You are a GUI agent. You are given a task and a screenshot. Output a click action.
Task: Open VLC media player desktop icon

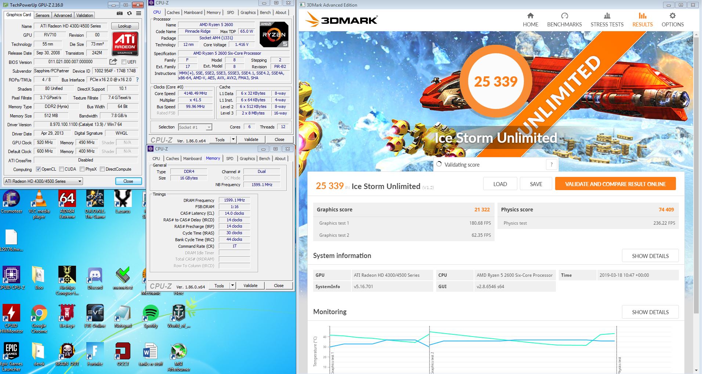click(39, 204)
